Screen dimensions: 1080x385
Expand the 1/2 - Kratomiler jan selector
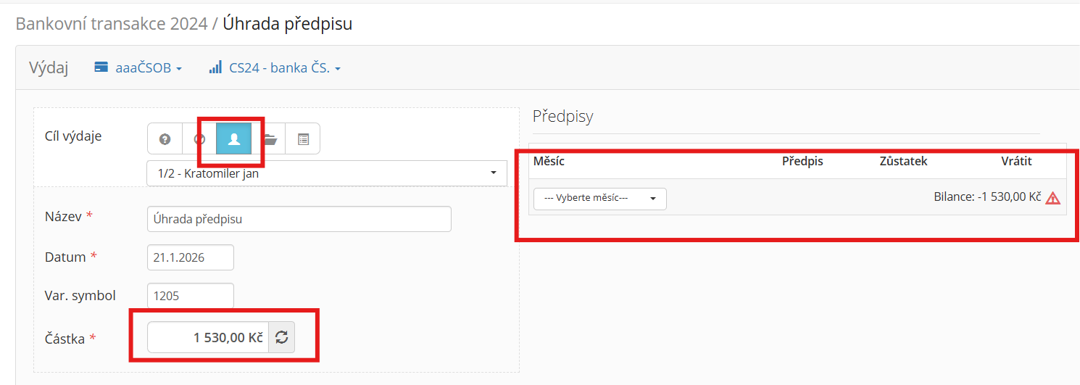point(326,173)
